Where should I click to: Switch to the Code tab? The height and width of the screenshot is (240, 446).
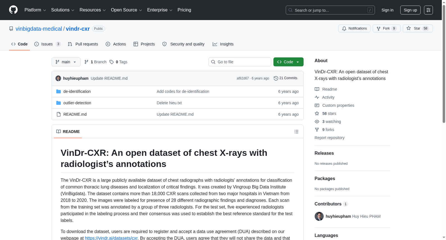point(20,44)
